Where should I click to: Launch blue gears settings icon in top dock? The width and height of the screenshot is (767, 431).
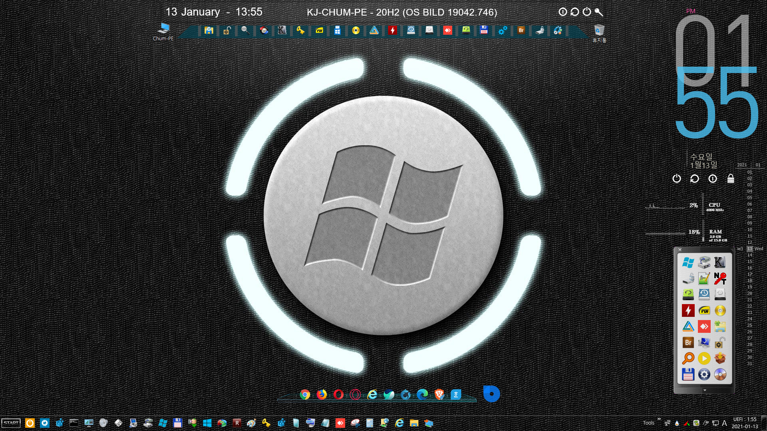pos(503,30)
